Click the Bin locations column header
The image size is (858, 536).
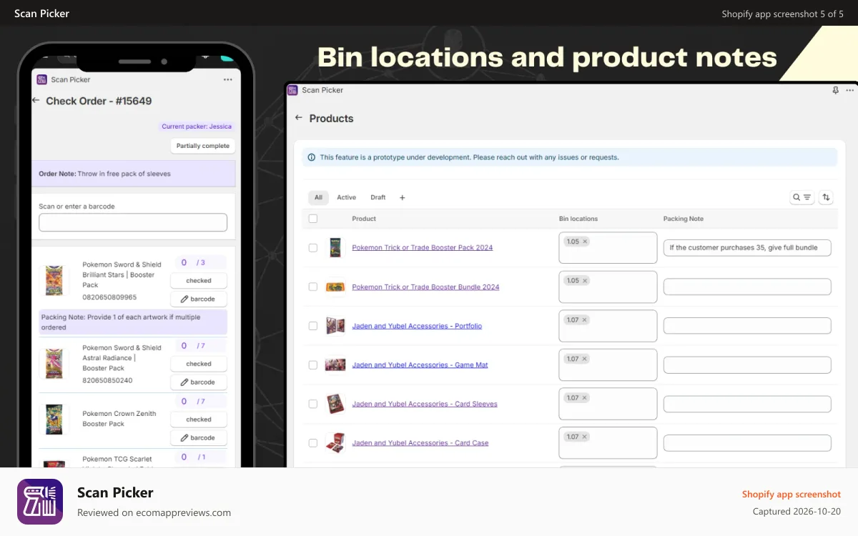click(x=578, y=219)
